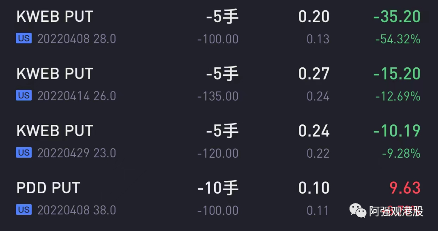
Task: Click US badge beside 20220414 26.0
Action: point(24,95)
